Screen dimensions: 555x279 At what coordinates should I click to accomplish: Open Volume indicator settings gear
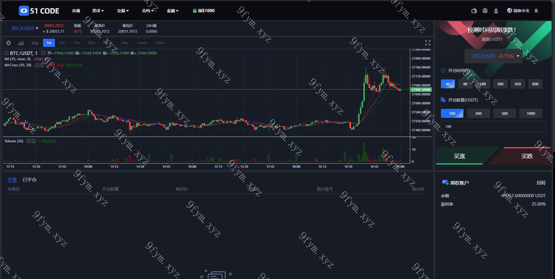coord(29,141)
